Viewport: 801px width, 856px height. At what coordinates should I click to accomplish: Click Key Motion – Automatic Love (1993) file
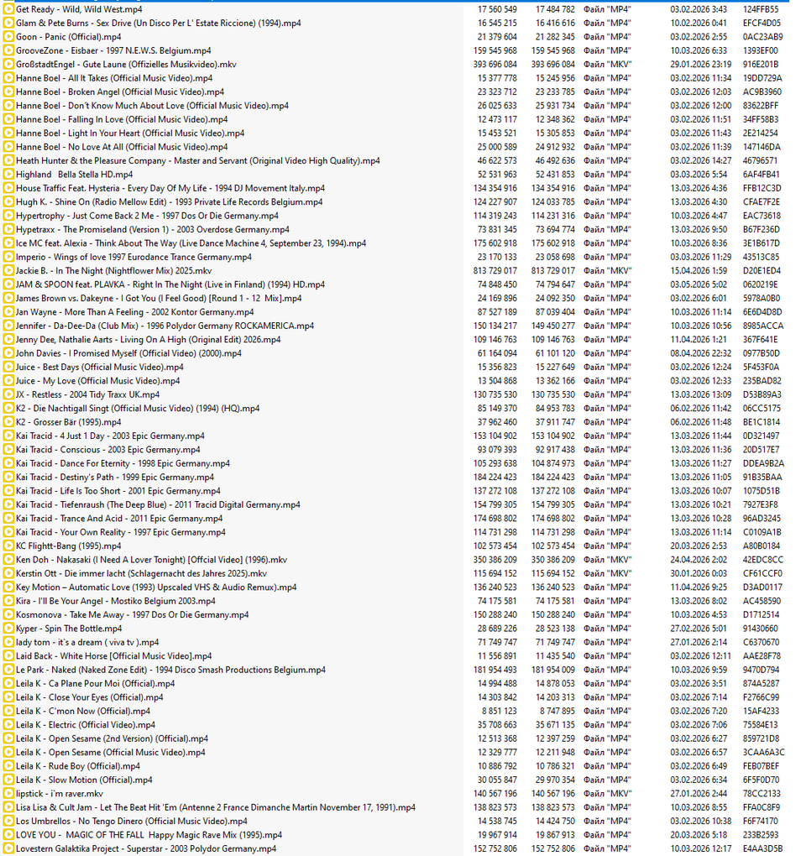(156, 587)
